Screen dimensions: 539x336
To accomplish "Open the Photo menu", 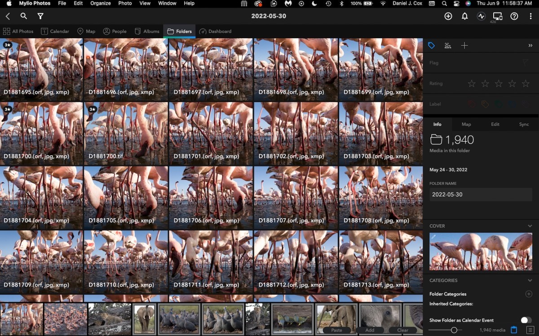I will 125,3.
